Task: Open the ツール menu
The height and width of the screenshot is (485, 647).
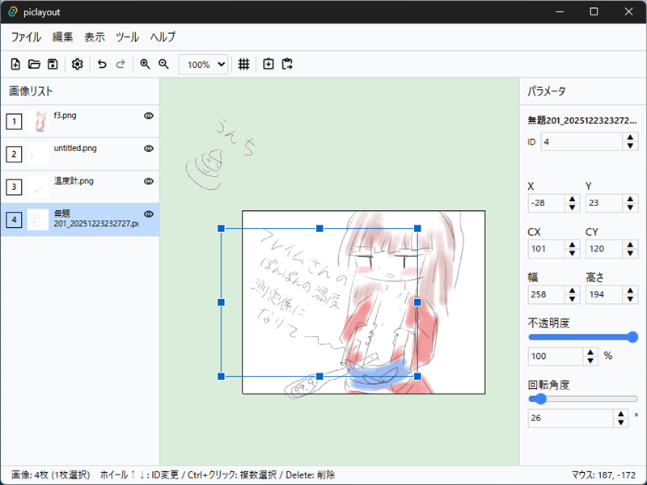Action: 127,37
